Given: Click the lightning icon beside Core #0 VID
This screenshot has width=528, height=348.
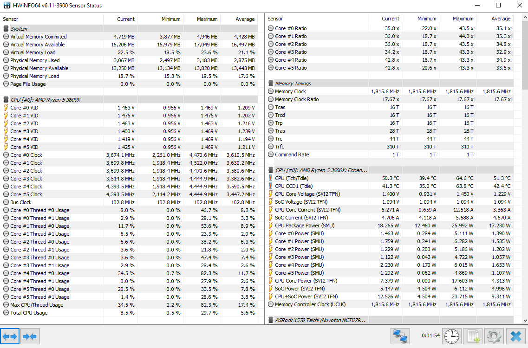Looking at the screenshot, I should coord(6,107).
